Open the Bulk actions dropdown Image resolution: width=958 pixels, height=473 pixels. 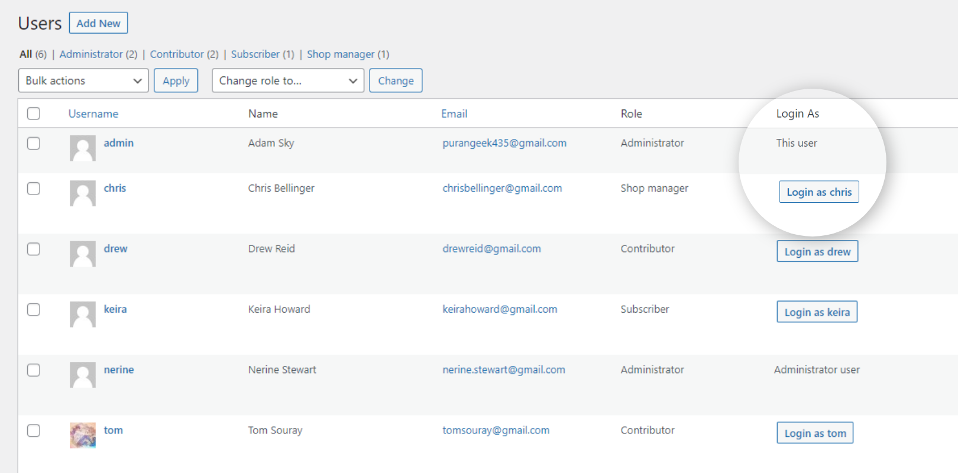pyautogui.click(x=83, y=80)
